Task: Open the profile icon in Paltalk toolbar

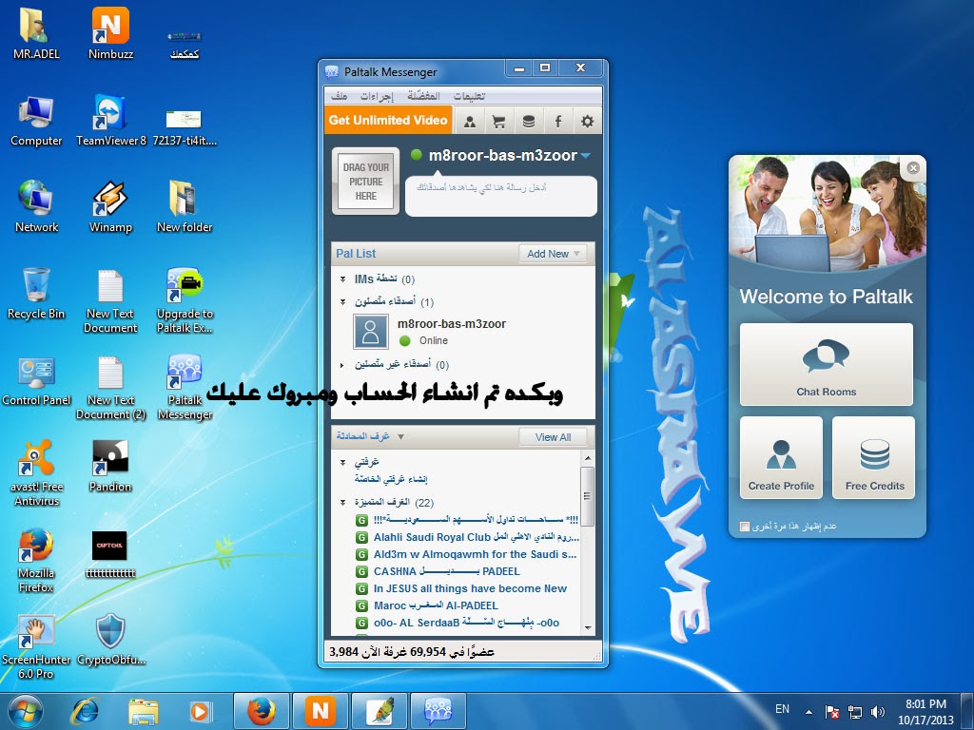Action: pyautogui.click(x=470, y=121)
